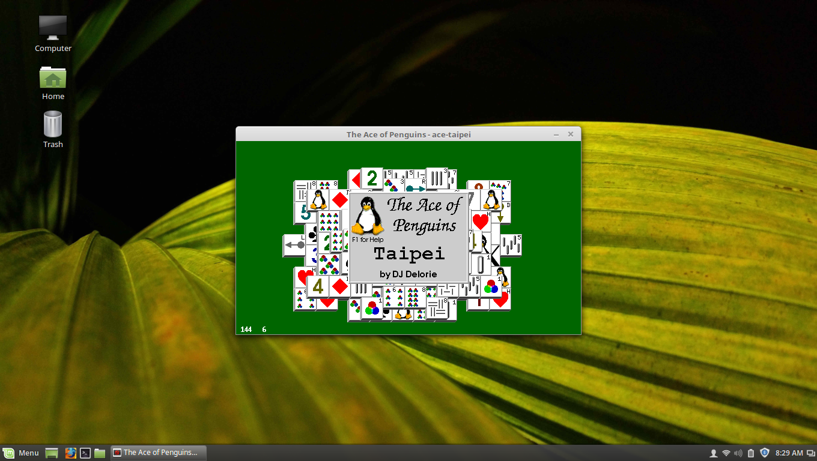The width and height of the screenshot is (817, 461).
Task: Click the window list icon at panel end
Action: pyautogui.click(x=810, y=453)
